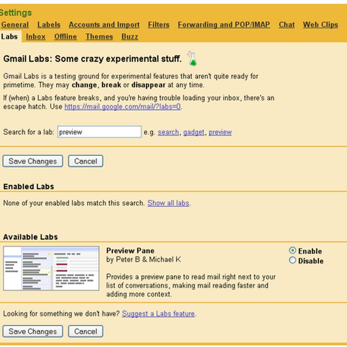
Task: Open Forwarding and POP/IMAP tab
Action: coord(224,25)
